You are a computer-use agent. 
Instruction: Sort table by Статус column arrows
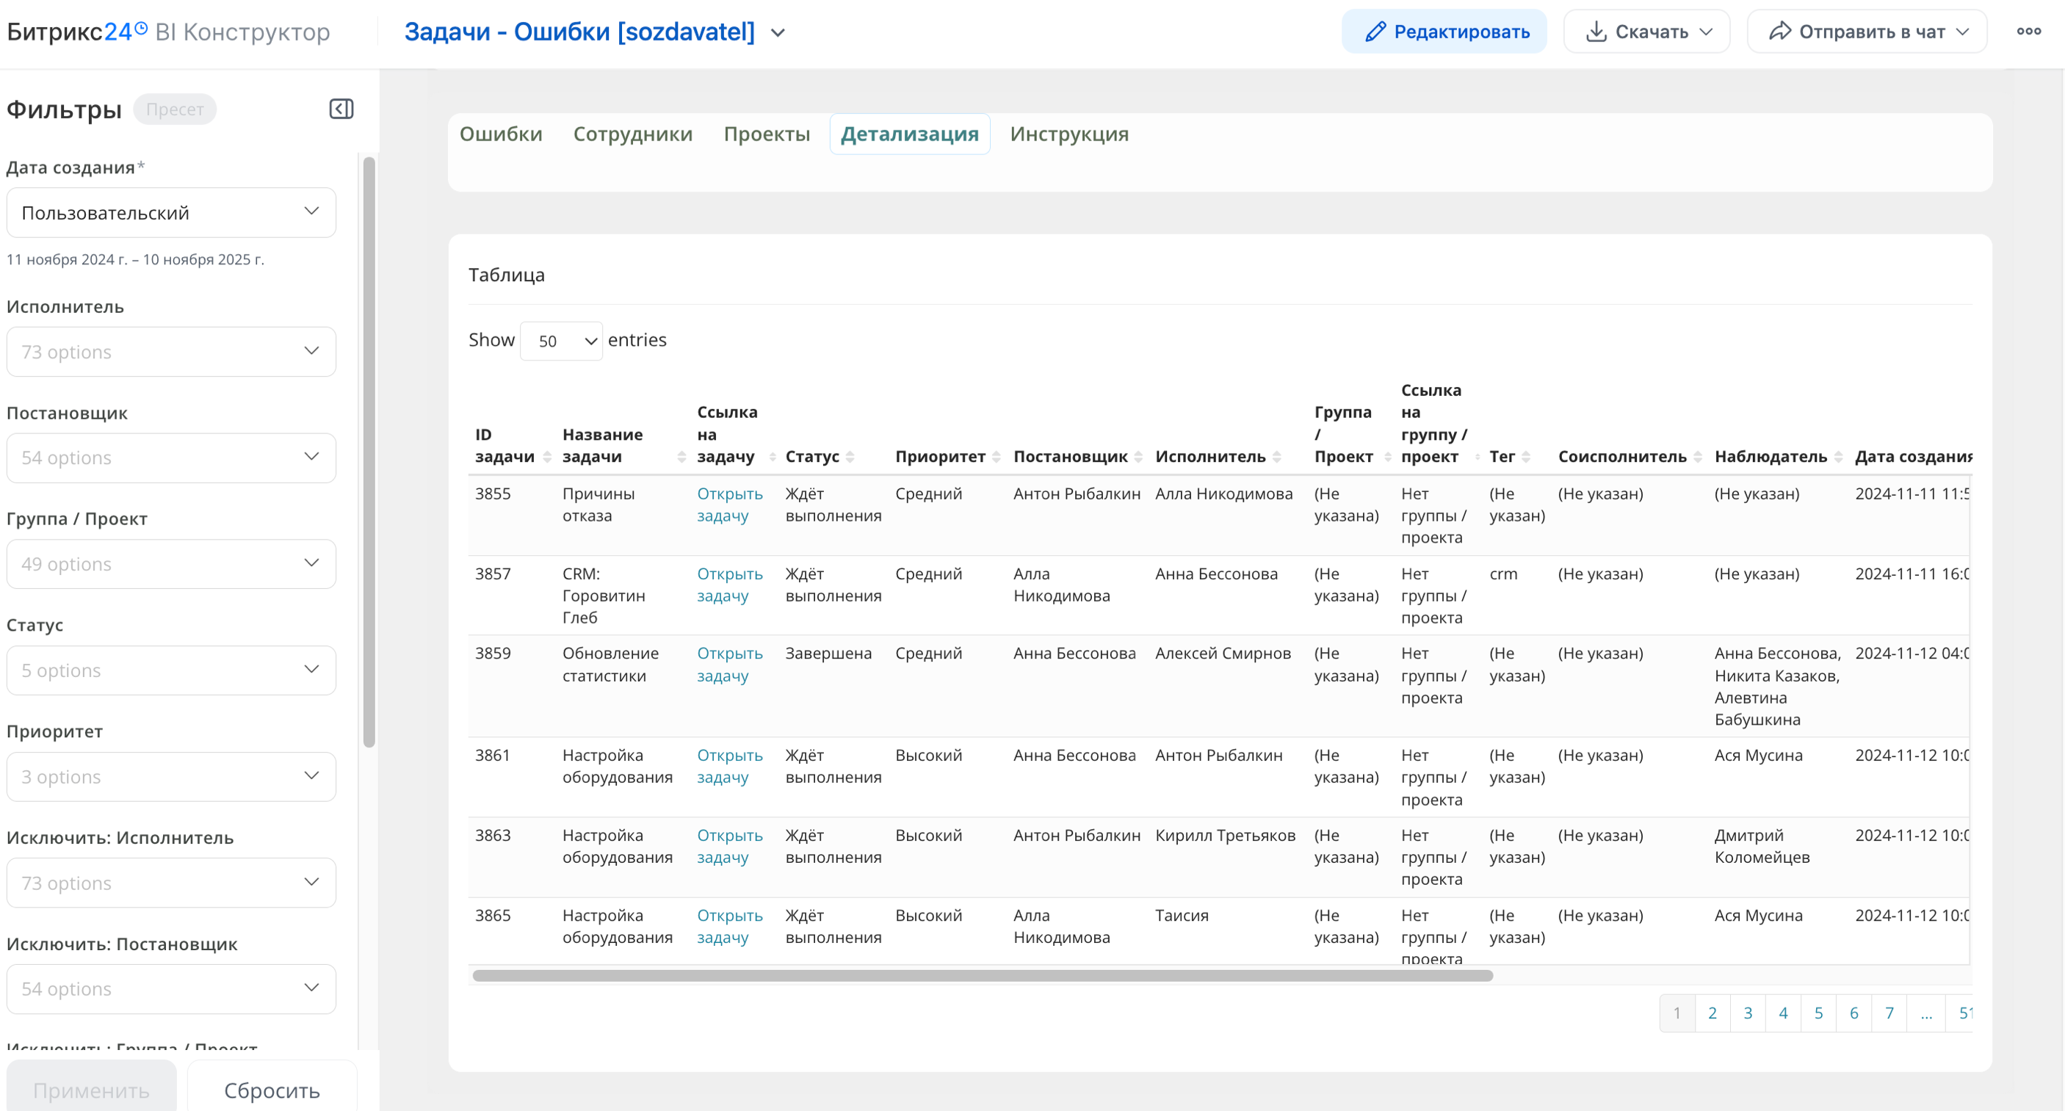(850, 457)
